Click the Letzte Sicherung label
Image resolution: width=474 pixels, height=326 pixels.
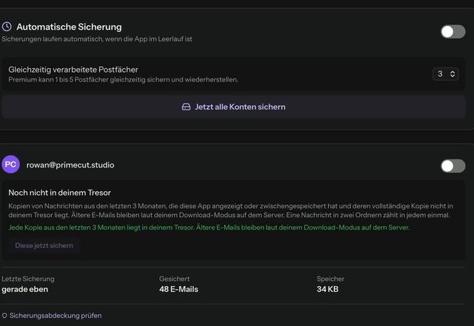[28, 279]
